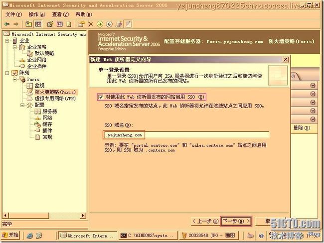Click the delete X toolbar icon

click(91, 24)
